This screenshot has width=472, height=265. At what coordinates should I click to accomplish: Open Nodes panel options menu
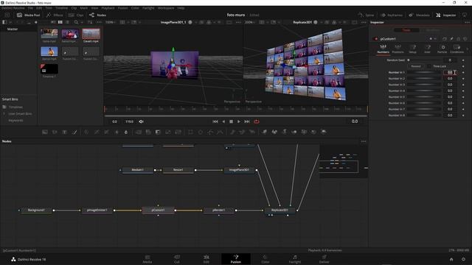click(364, 141)
